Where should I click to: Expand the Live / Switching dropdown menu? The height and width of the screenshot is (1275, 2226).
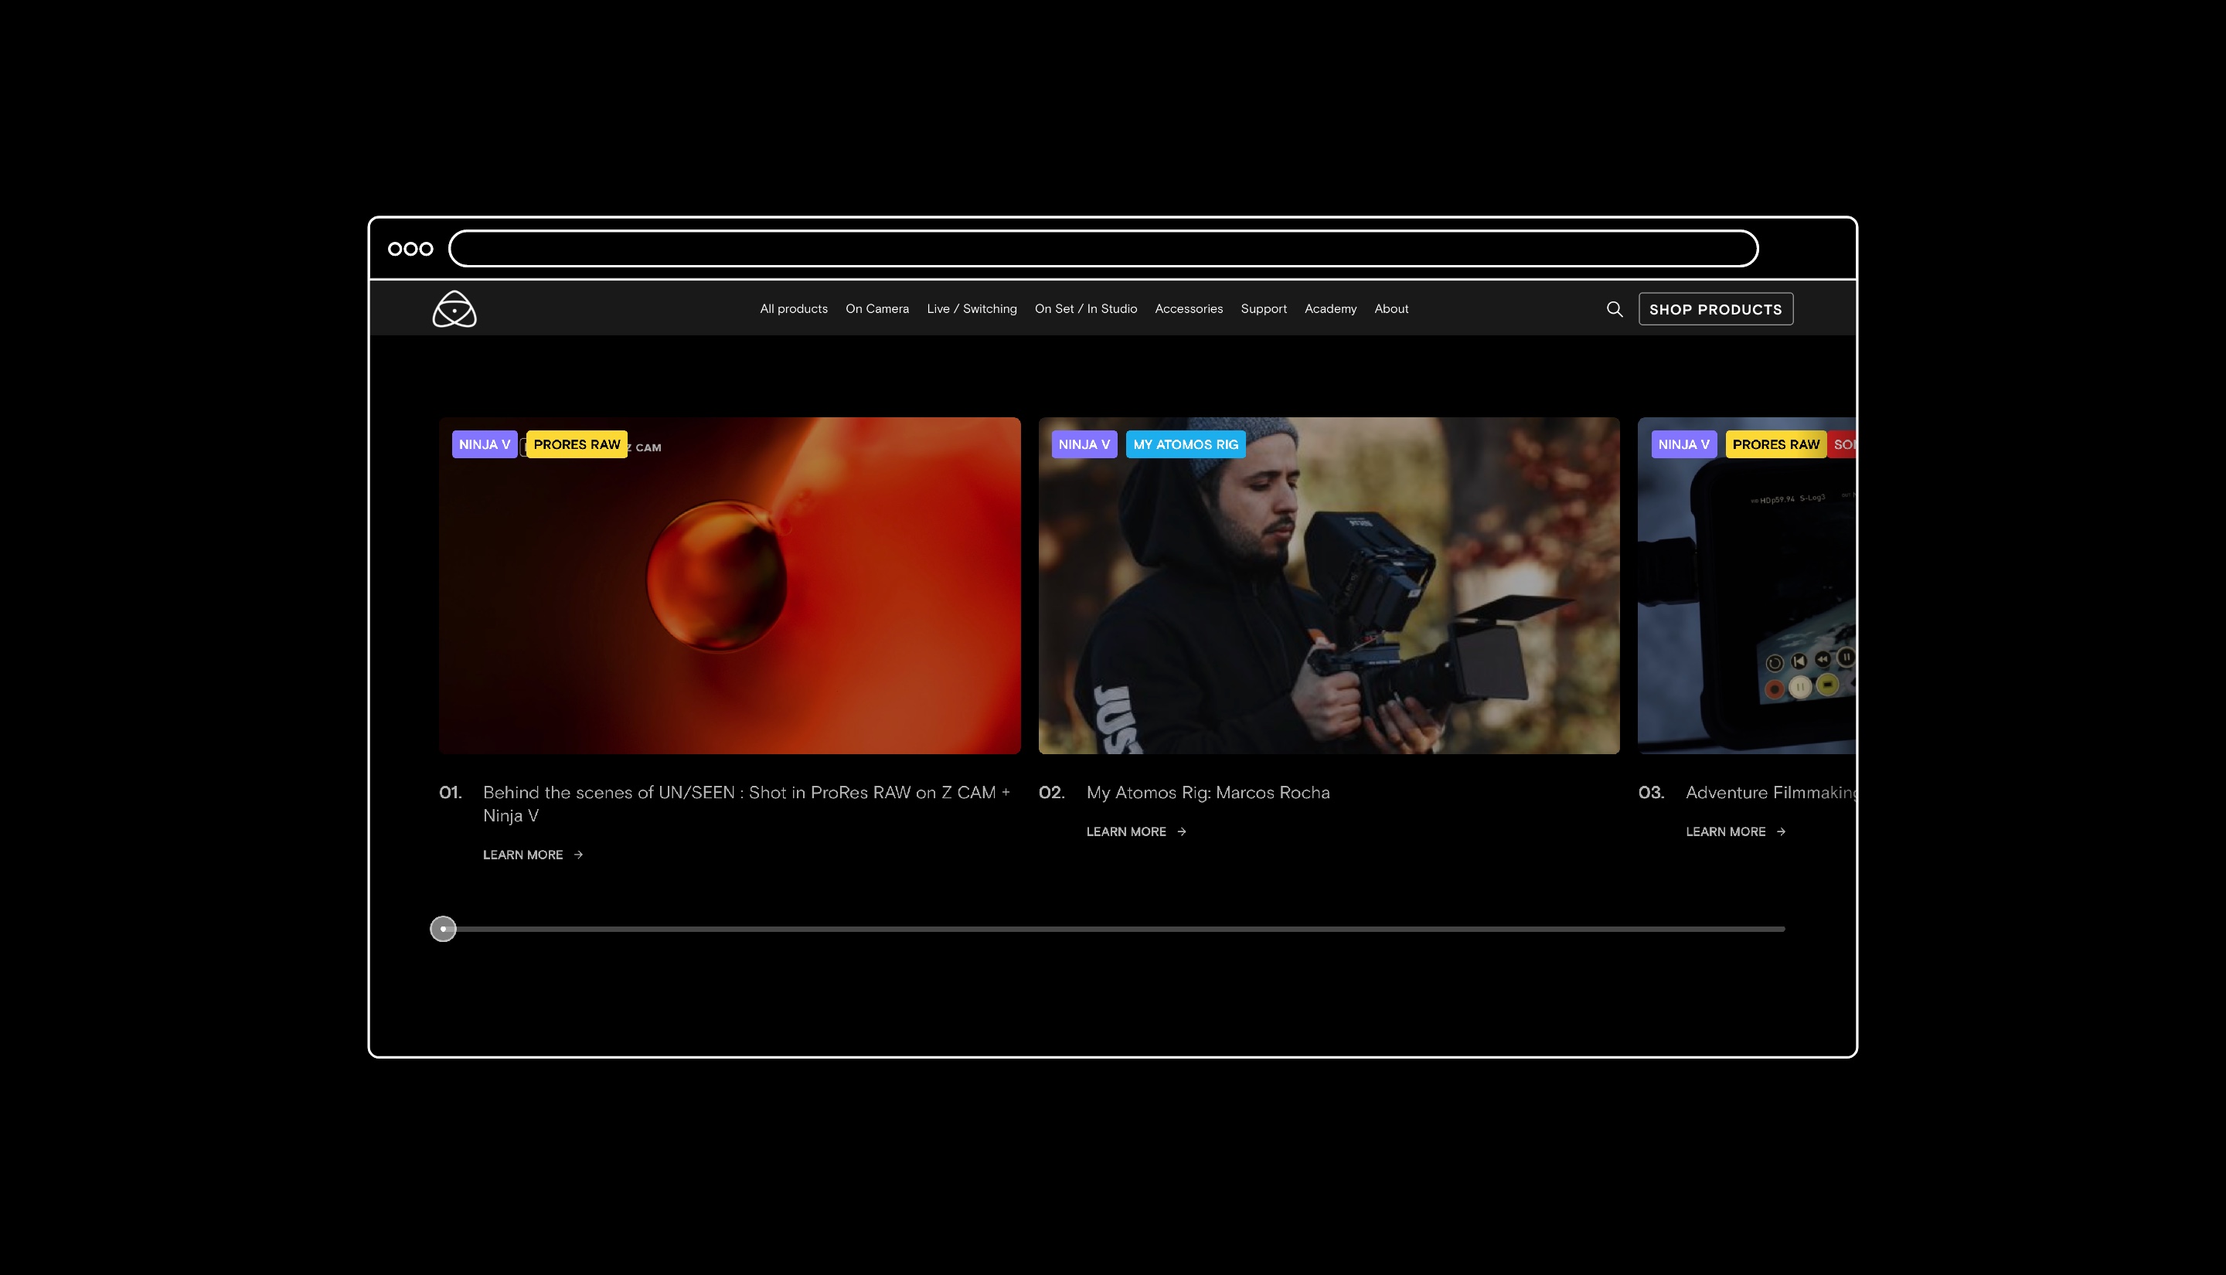[x=971, y=309]
